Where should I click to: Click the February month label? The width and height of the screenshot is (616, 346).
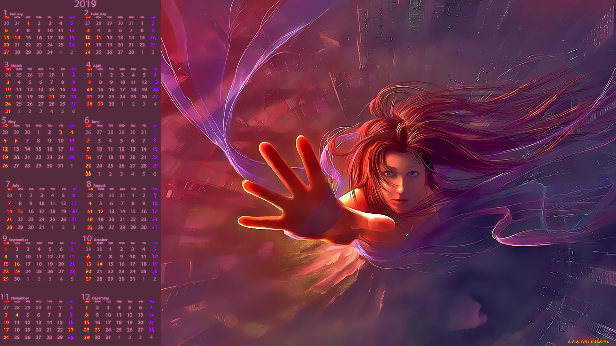click(98, 14)
